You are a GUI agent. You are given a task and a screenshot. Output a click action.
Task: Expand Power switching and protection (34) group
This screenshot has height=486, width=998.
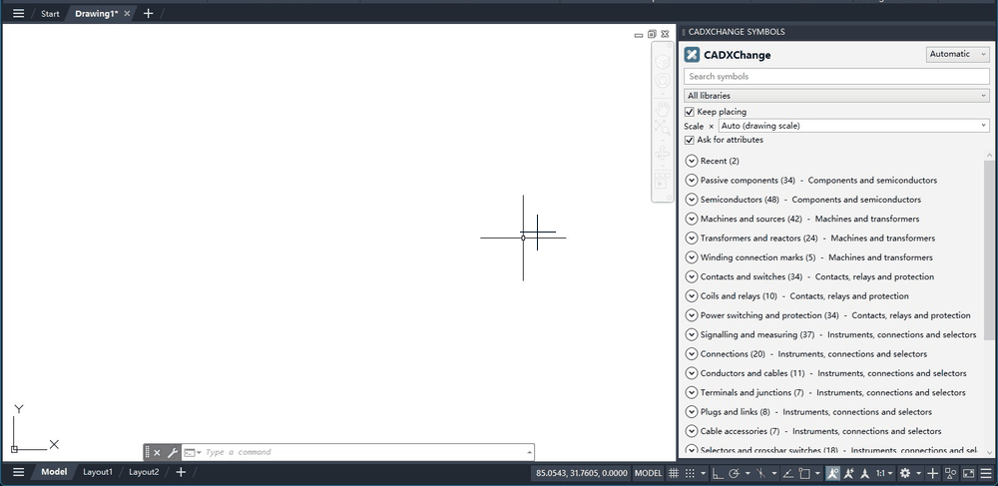pos(692,315)
